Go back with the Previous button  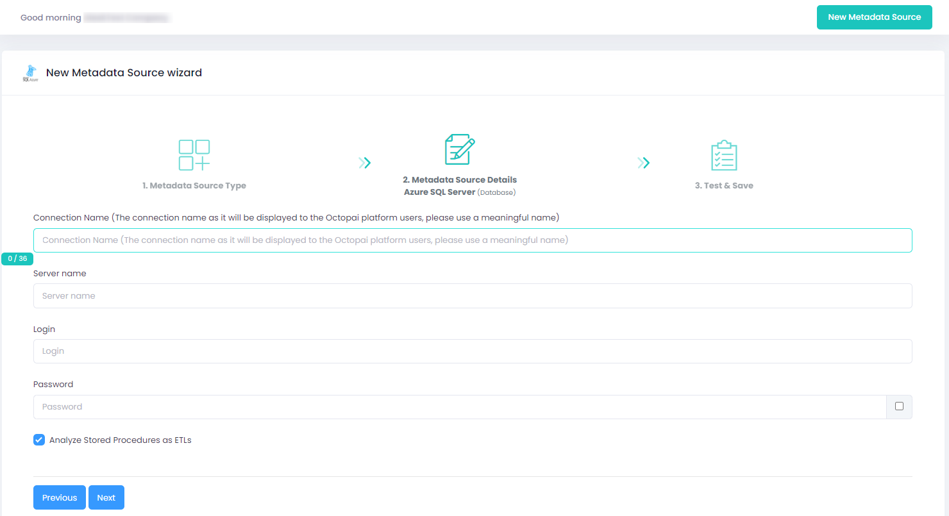60,497
